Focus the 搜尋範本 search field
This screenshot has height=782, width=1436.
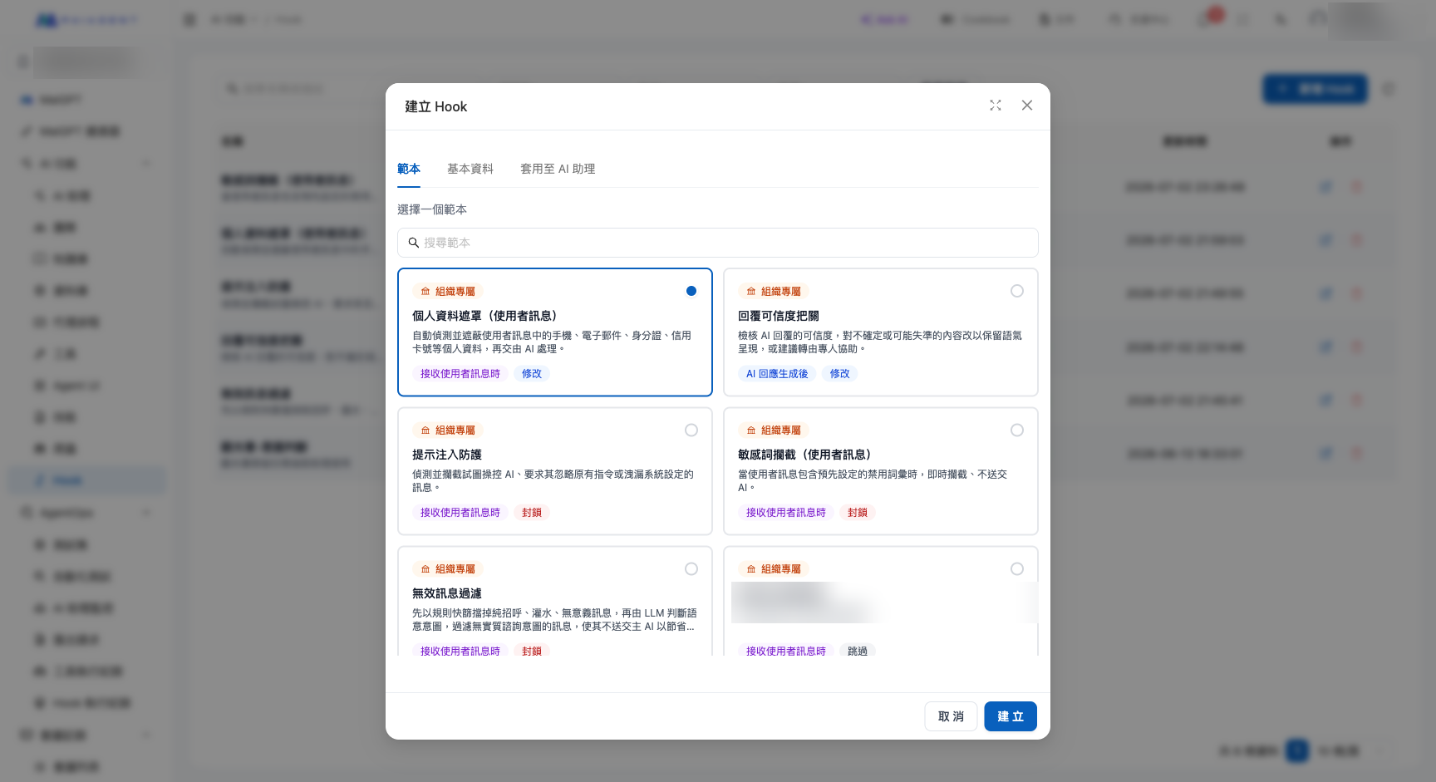pyautogui.click(x=718, y=243)
